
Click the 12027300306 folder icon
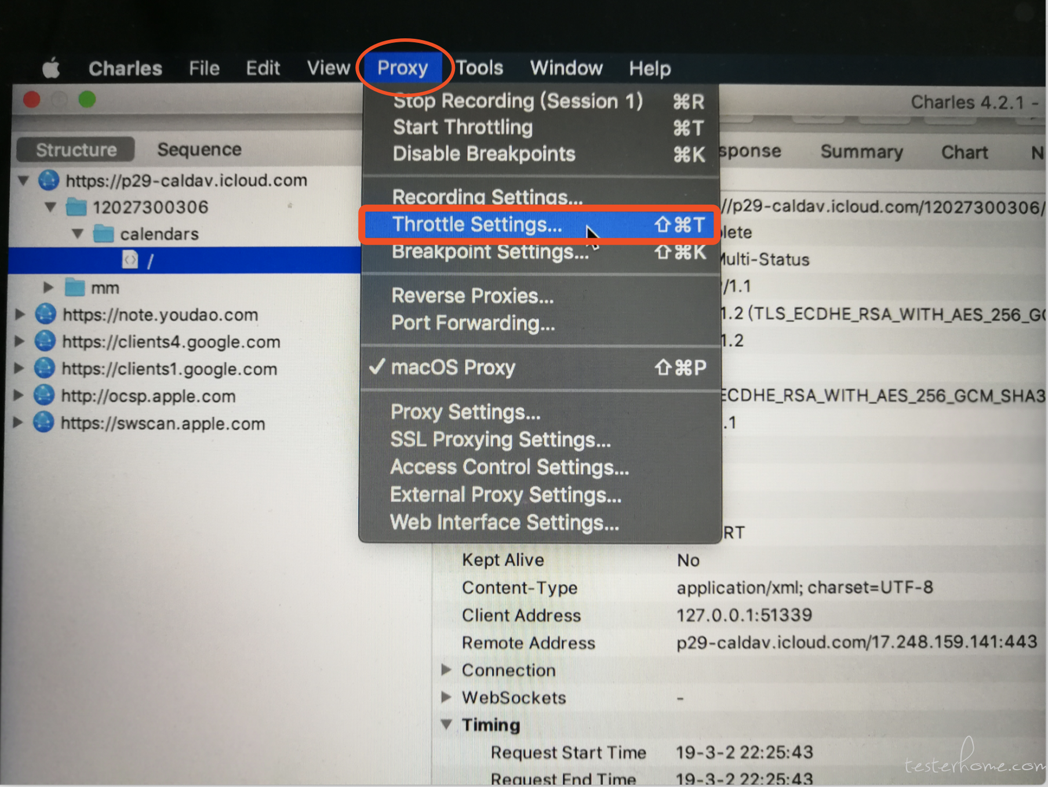coord(76,207)
